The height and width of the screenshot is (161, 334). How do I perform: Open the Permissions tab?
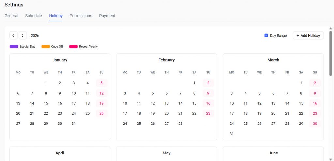tap(81, 16)
